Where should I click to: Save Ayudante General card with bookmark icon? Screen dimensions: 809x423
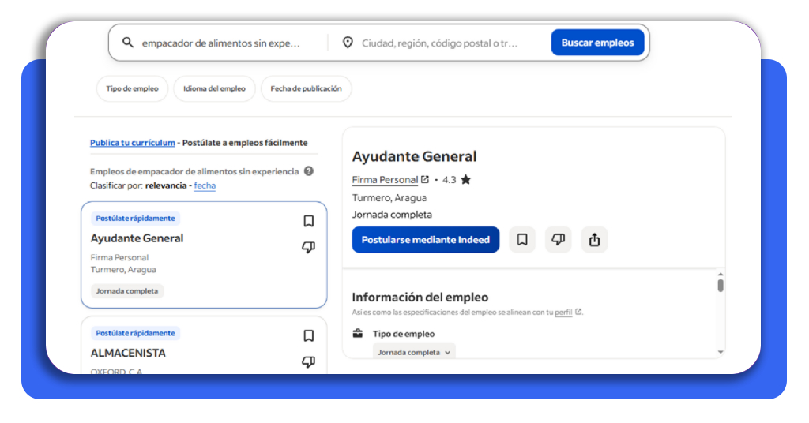[309, 221]
